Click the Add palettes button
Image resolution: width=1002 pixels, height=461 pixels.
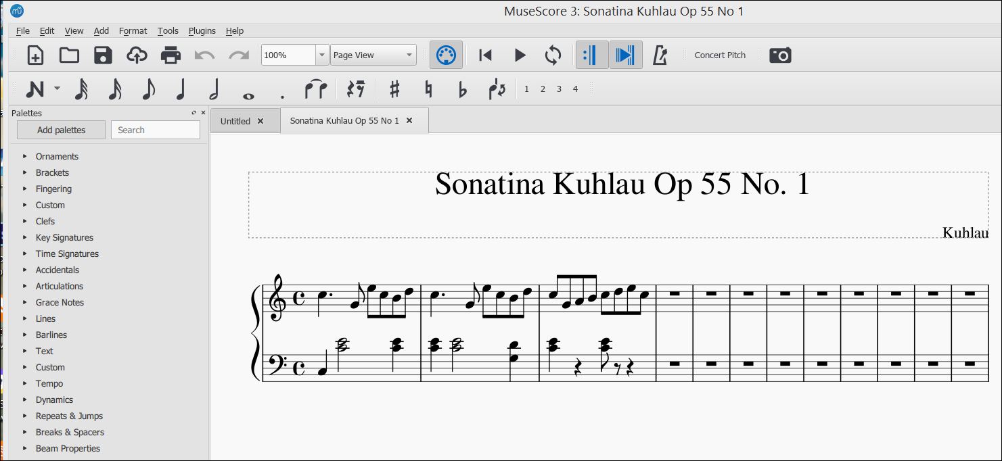click(61, 130)
